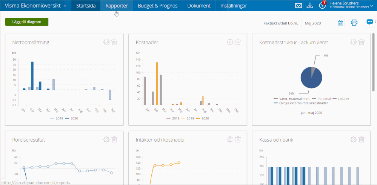
Task: Click the jan - maj 2020 caption
Action: [311, 113]
